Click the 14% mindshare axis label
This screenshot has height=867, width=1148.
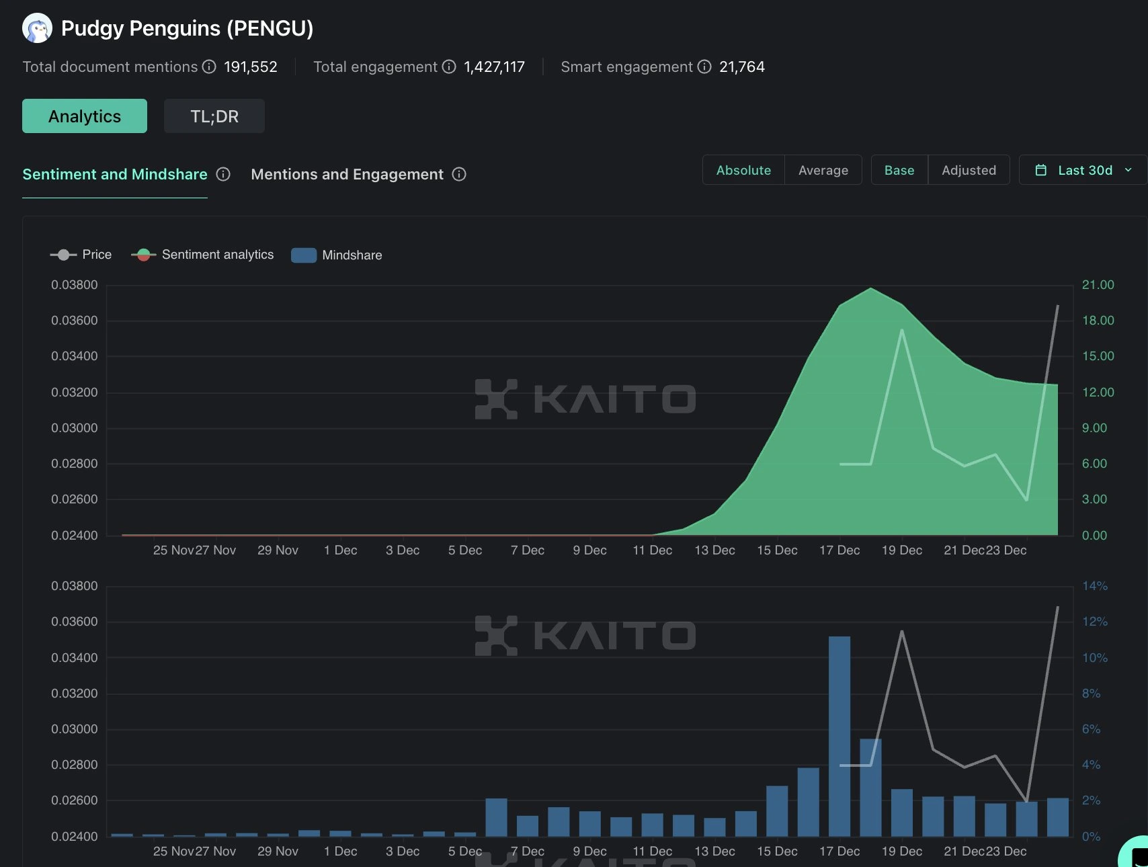tap(1094, 586)
